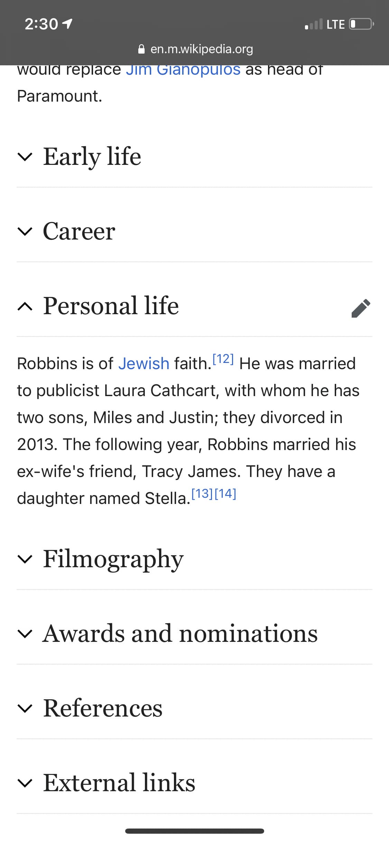
Task: Expand the Awards and nominations chevron
Action: tap(25, 634)
